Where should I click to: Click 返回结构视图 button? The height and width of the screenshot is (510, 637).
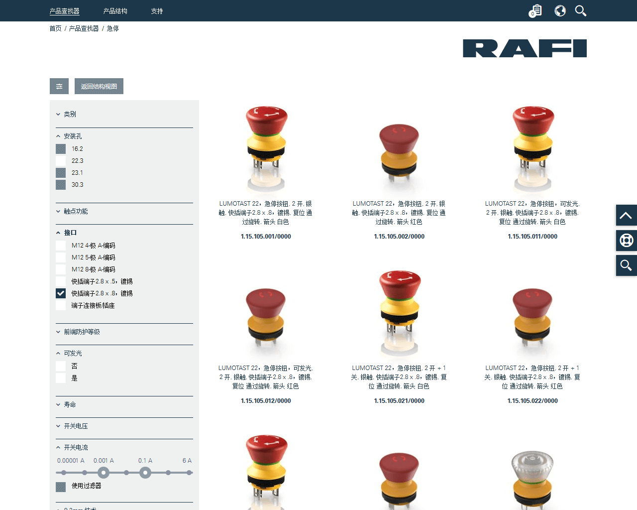[x=99, y=86]
